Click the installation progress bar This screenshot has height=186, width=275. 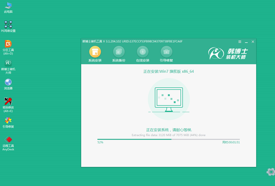pyautogui.click(x=168, y=139)
